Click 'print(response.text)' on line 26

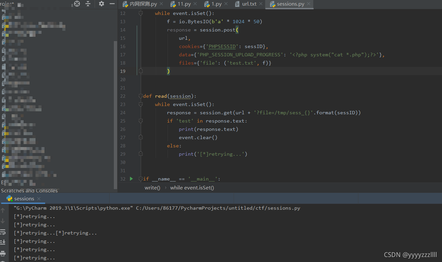(208, 129)
